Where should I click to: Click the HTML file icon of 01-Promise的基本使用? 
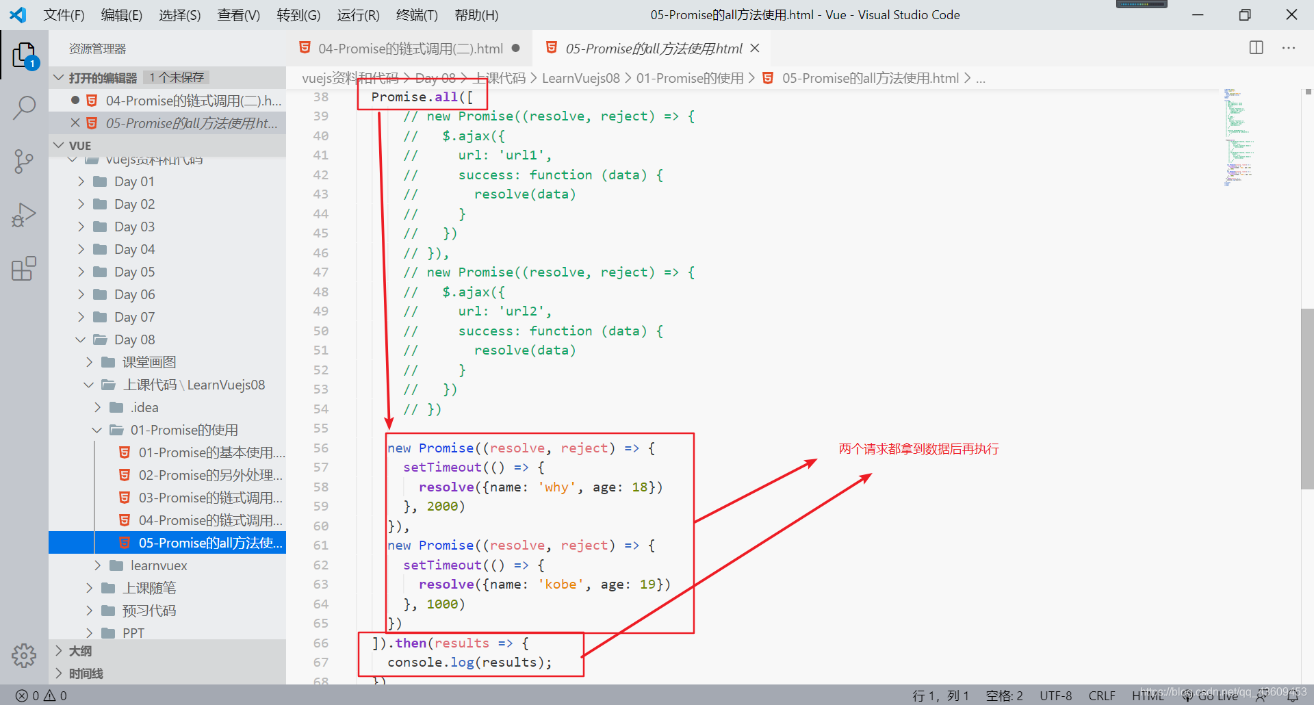click(x=125, y=452)
